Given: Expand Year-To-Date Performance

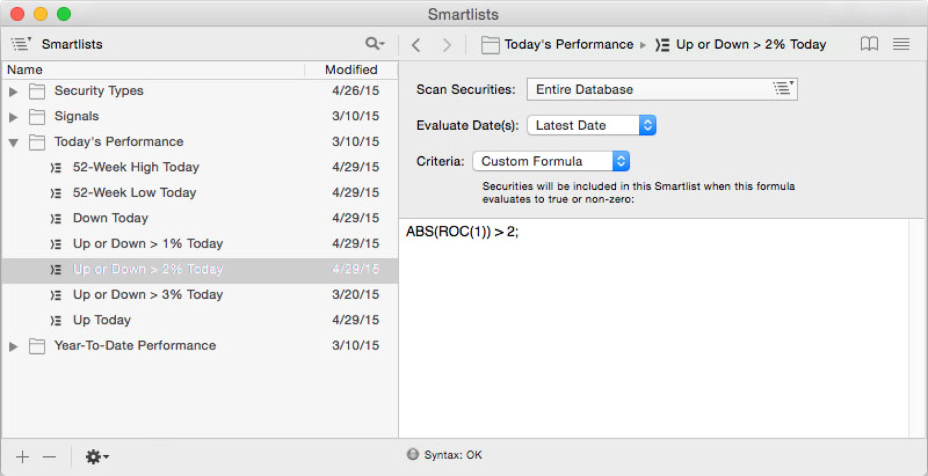Looking at the screenshot, I should point(13,346).
